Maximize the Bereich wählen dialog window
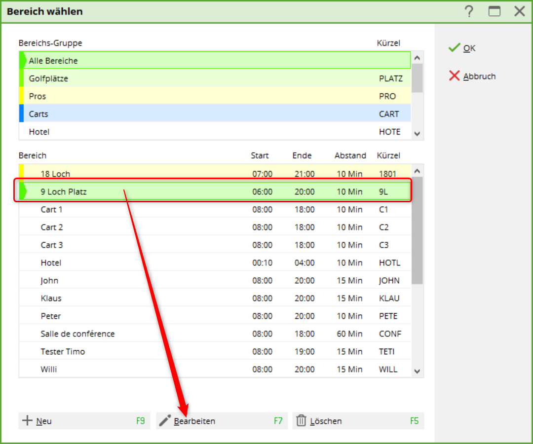 coord(494,11)
